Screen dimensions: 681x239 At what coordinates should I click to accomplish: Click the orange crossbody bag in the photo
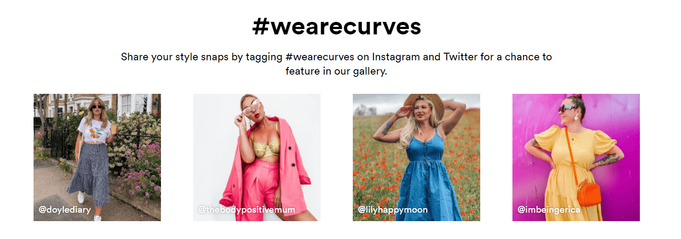(x=589, y=193)
